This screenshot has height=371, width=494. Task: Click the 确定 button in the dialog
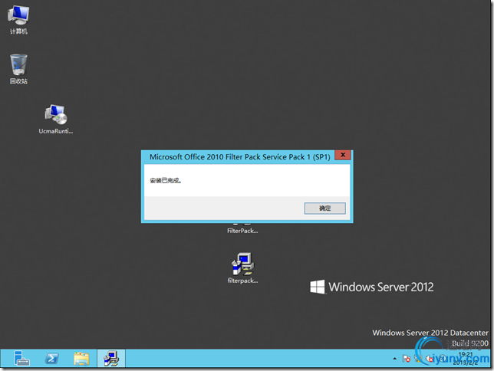click(x=324, y=208)
